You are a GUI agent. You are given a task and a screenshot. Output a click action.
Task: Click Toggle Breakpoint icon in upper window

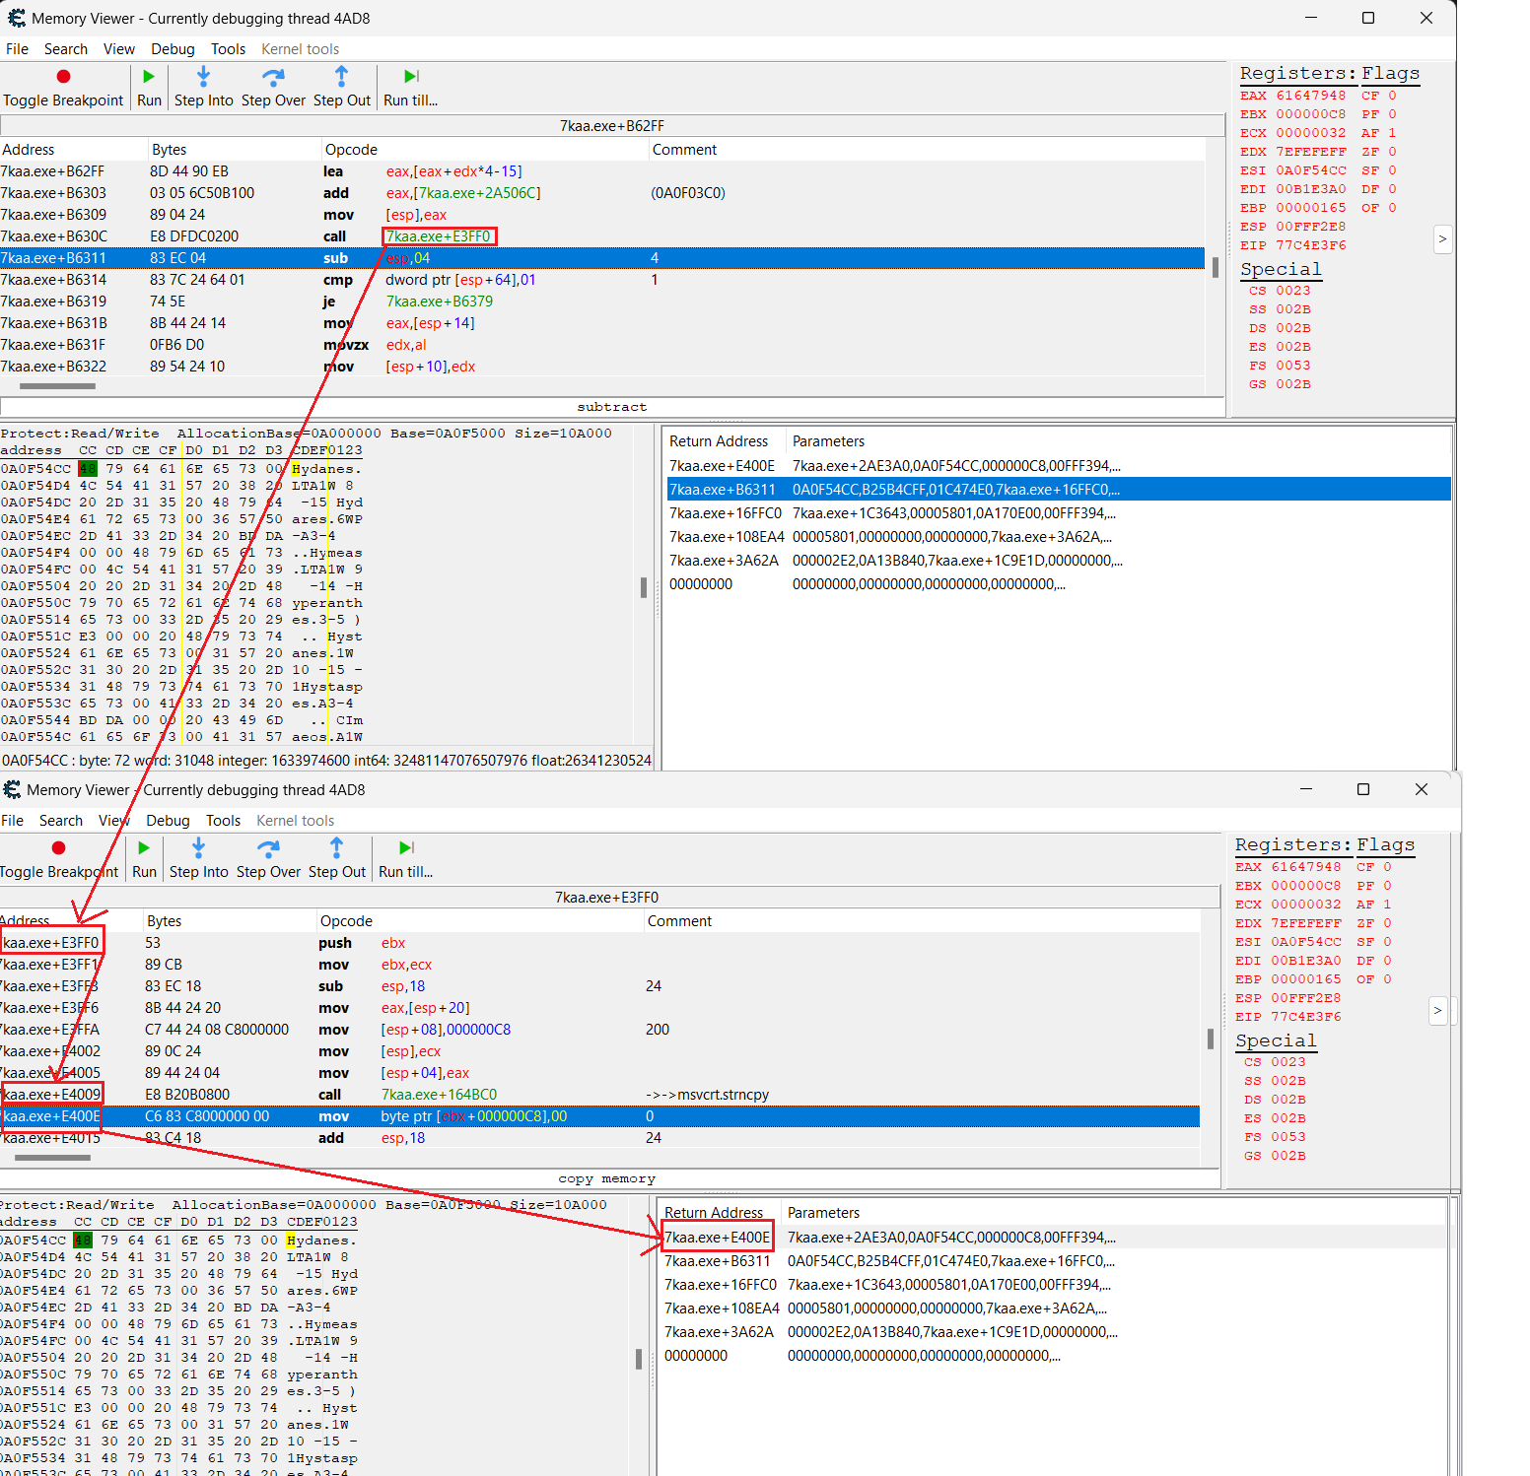pyautogui.click(x=63, y=77)
